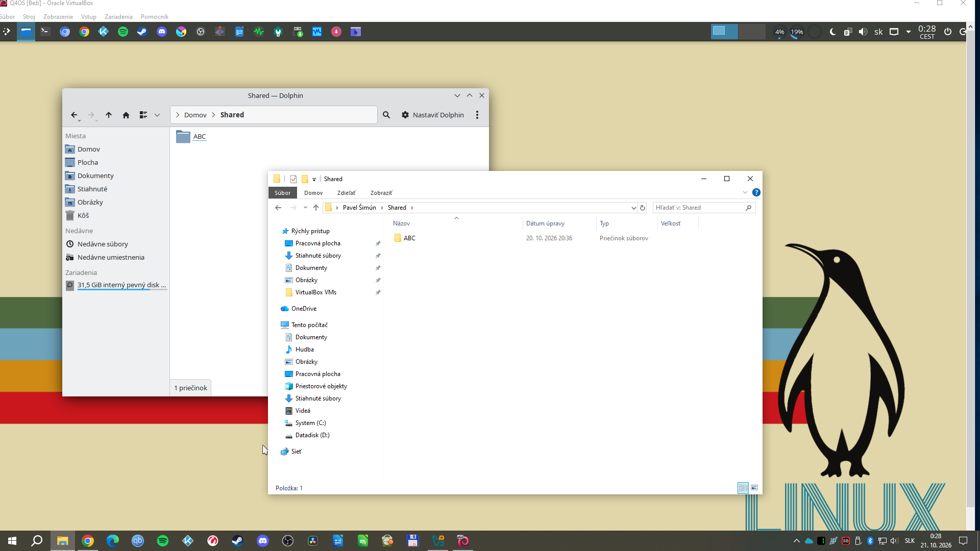980x551 pixels.
Task: Click the Dolphin home icon
Action: coord(126,115)
